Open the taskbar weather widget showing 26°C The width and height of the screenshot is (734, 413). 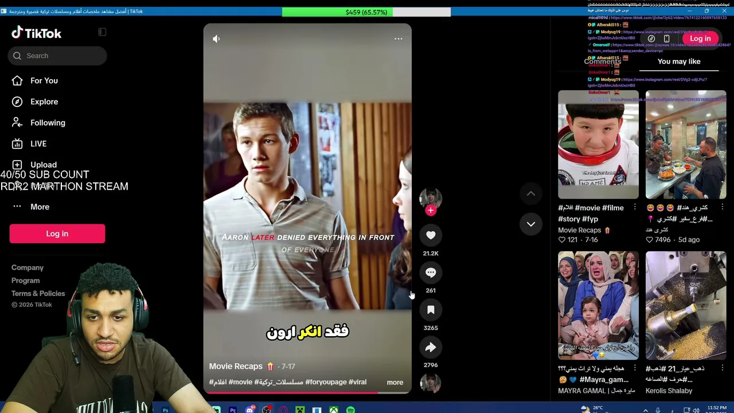596,408
